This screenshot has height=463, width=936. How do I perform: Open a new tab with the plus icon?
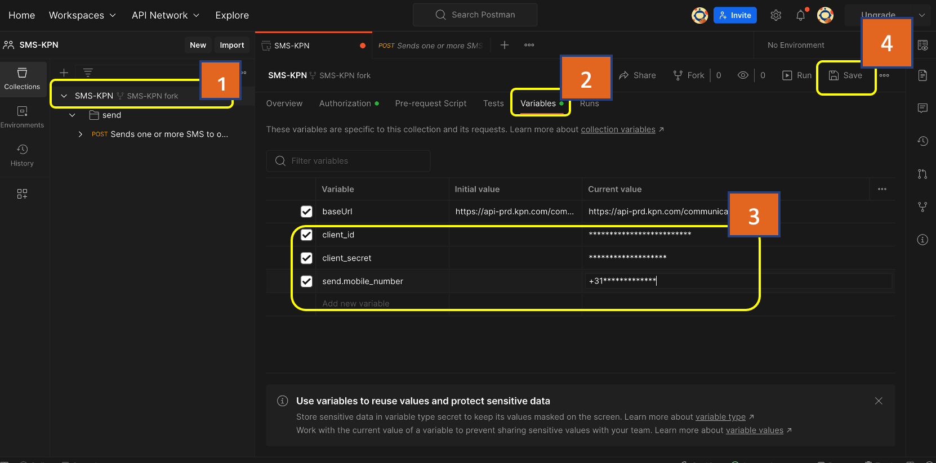point(505,45)
